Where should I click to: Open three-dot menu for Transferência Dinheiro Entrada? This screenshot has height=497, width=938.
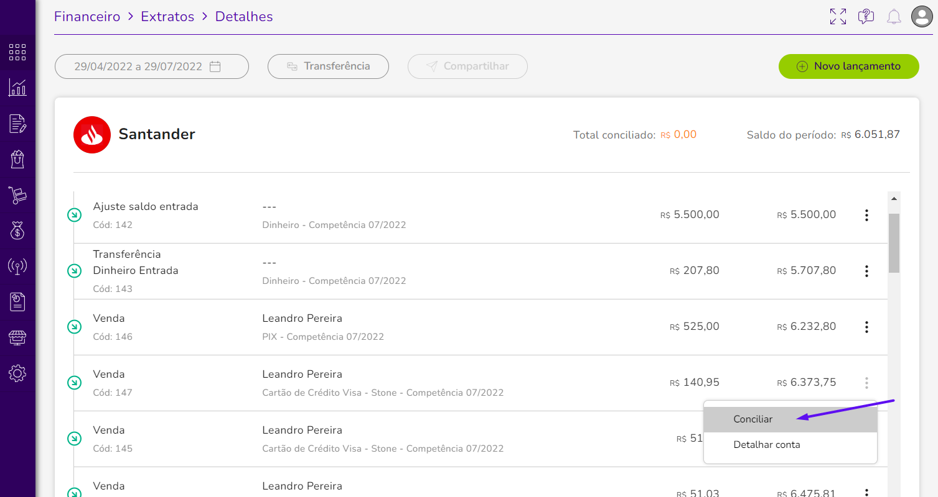click(866, 271)
